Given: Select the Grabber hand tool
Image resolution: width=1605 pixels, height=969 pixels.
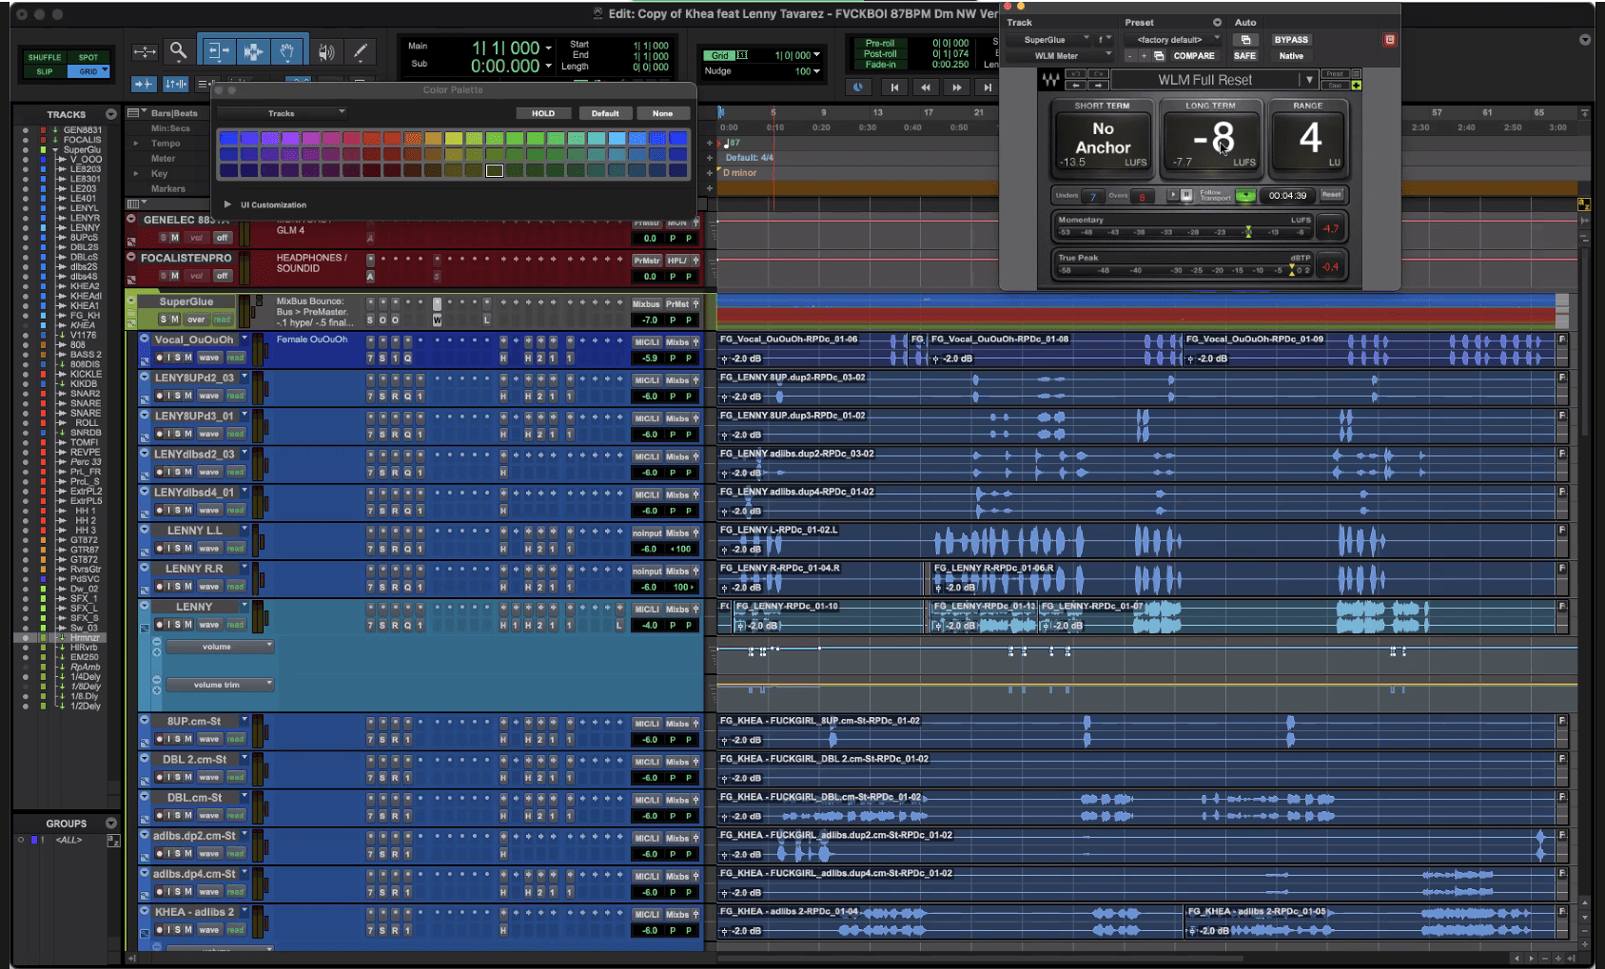Looking at the screenshot, I should [287, 51].
